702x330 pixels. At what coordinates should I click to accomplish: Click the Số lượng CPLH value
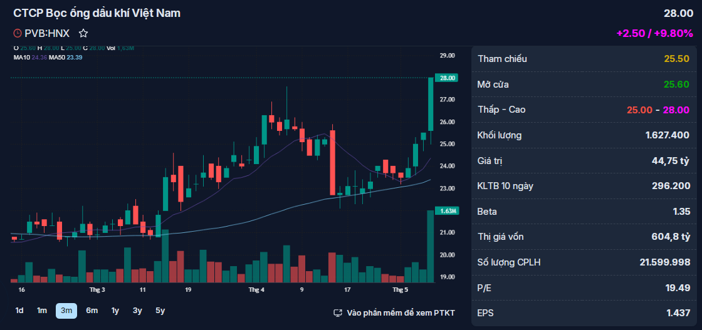665,262
